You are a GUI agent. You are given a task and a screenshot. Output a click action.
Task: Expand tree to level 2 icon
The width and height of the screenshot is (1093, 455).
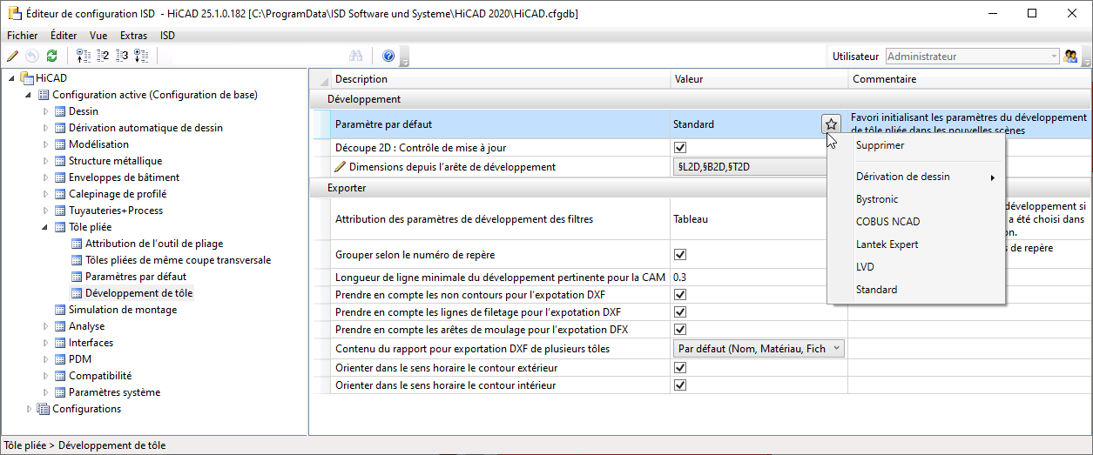click(x=103, y=56)
